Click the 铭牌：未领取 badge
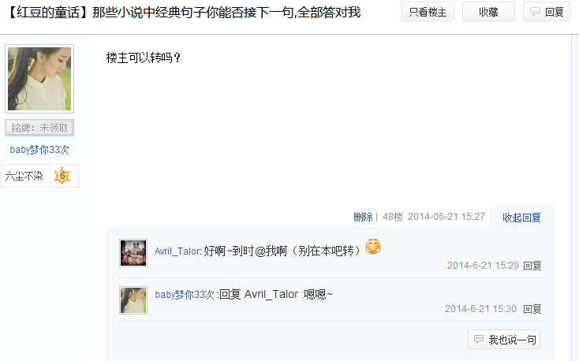This screenshot has height=361, width=579. coord(39,128)
